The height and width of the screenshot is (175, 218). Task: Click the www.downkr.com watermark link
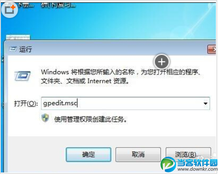tap(197, 169)
